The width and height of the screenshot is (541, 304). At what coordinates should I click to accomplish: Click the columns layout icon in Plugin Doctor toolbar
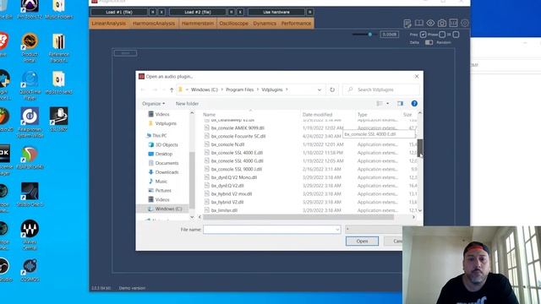pos(453,23)
